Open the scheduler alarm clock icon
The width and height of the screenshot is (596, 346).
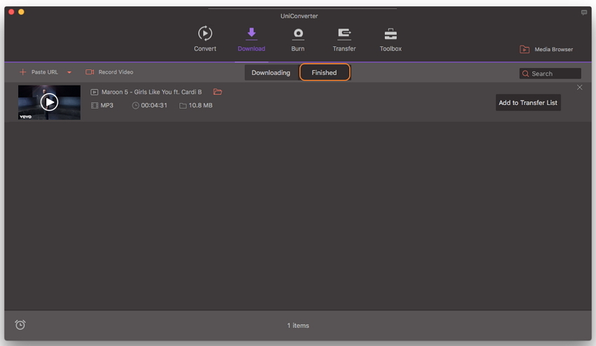pyautogui.click(x=20, y=325)
